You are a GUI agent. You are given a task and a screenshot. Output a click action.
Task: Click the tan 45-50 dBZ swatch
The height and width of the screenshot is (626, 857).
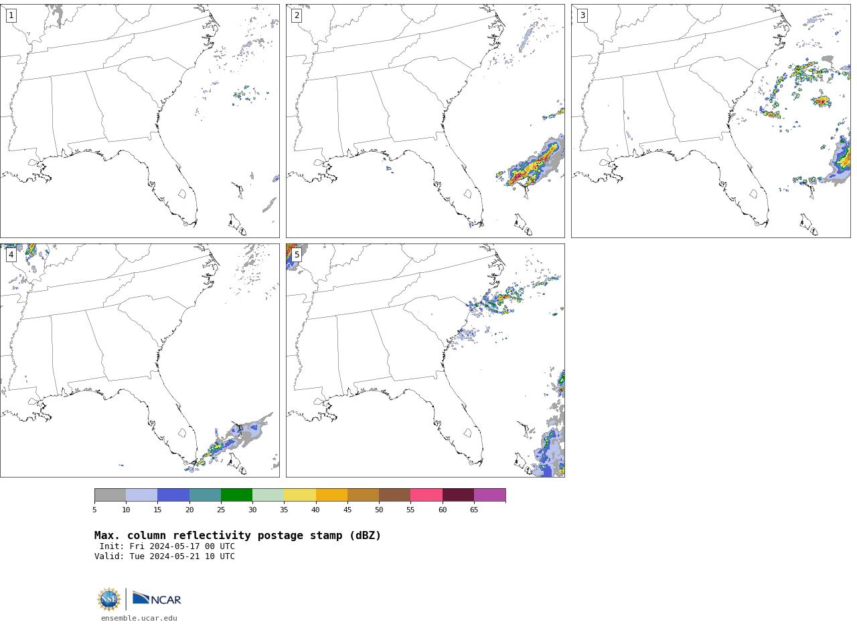363,495
